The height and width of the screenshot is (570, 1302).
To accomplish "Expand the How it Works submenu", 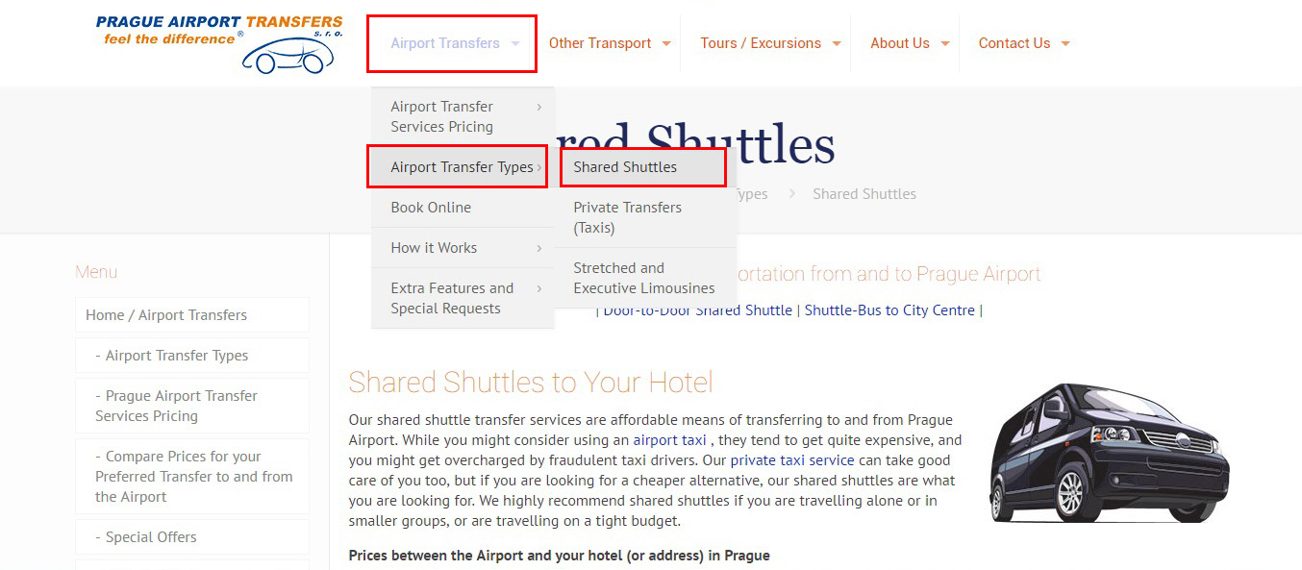I will point(463,248).
